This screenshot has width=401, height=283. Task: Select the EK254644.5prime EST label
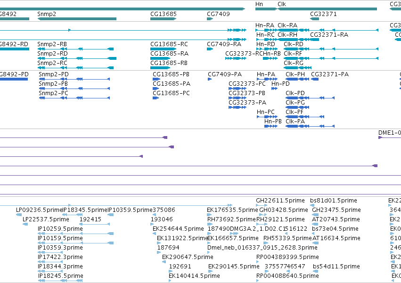178,229
